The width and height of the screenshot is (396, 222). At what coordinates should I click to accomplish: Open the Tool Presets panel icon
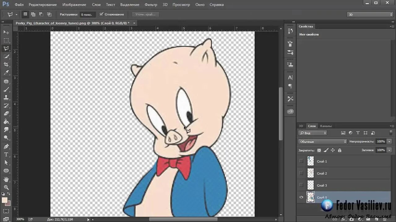coord(290,99)
